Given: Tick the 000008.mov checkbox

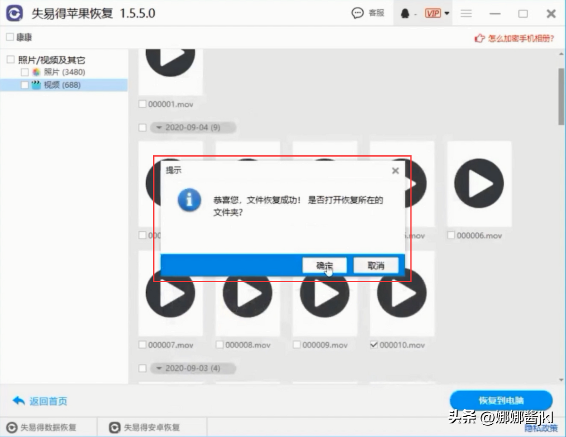Looking at the screenshot, I should coord(219,345).
